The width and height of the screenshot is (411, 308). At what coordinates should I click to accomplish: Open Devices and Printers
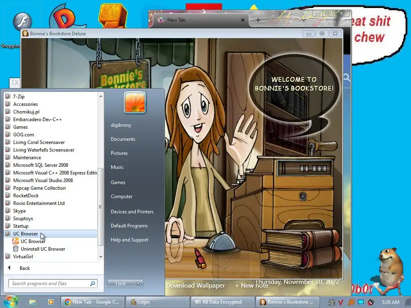[132, 212]
